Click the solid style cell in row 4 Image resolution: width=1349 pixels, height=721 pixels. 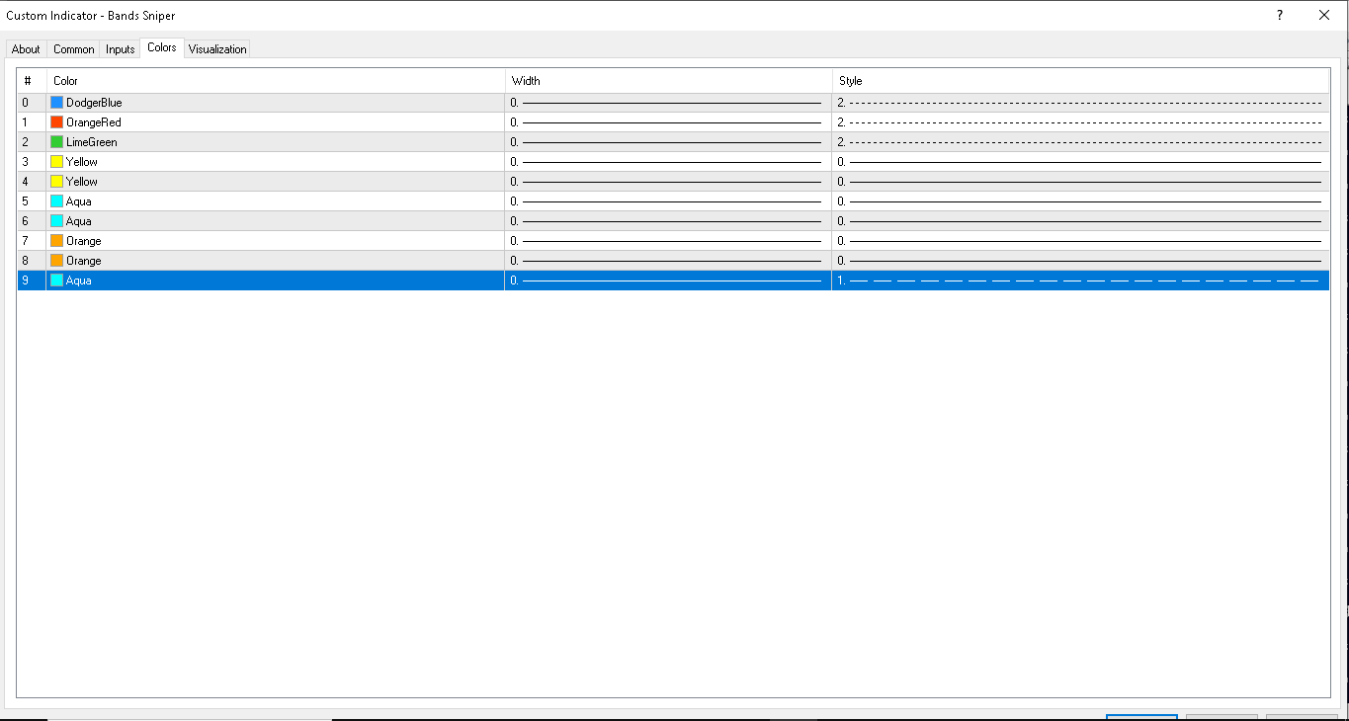coord(1081,182)
